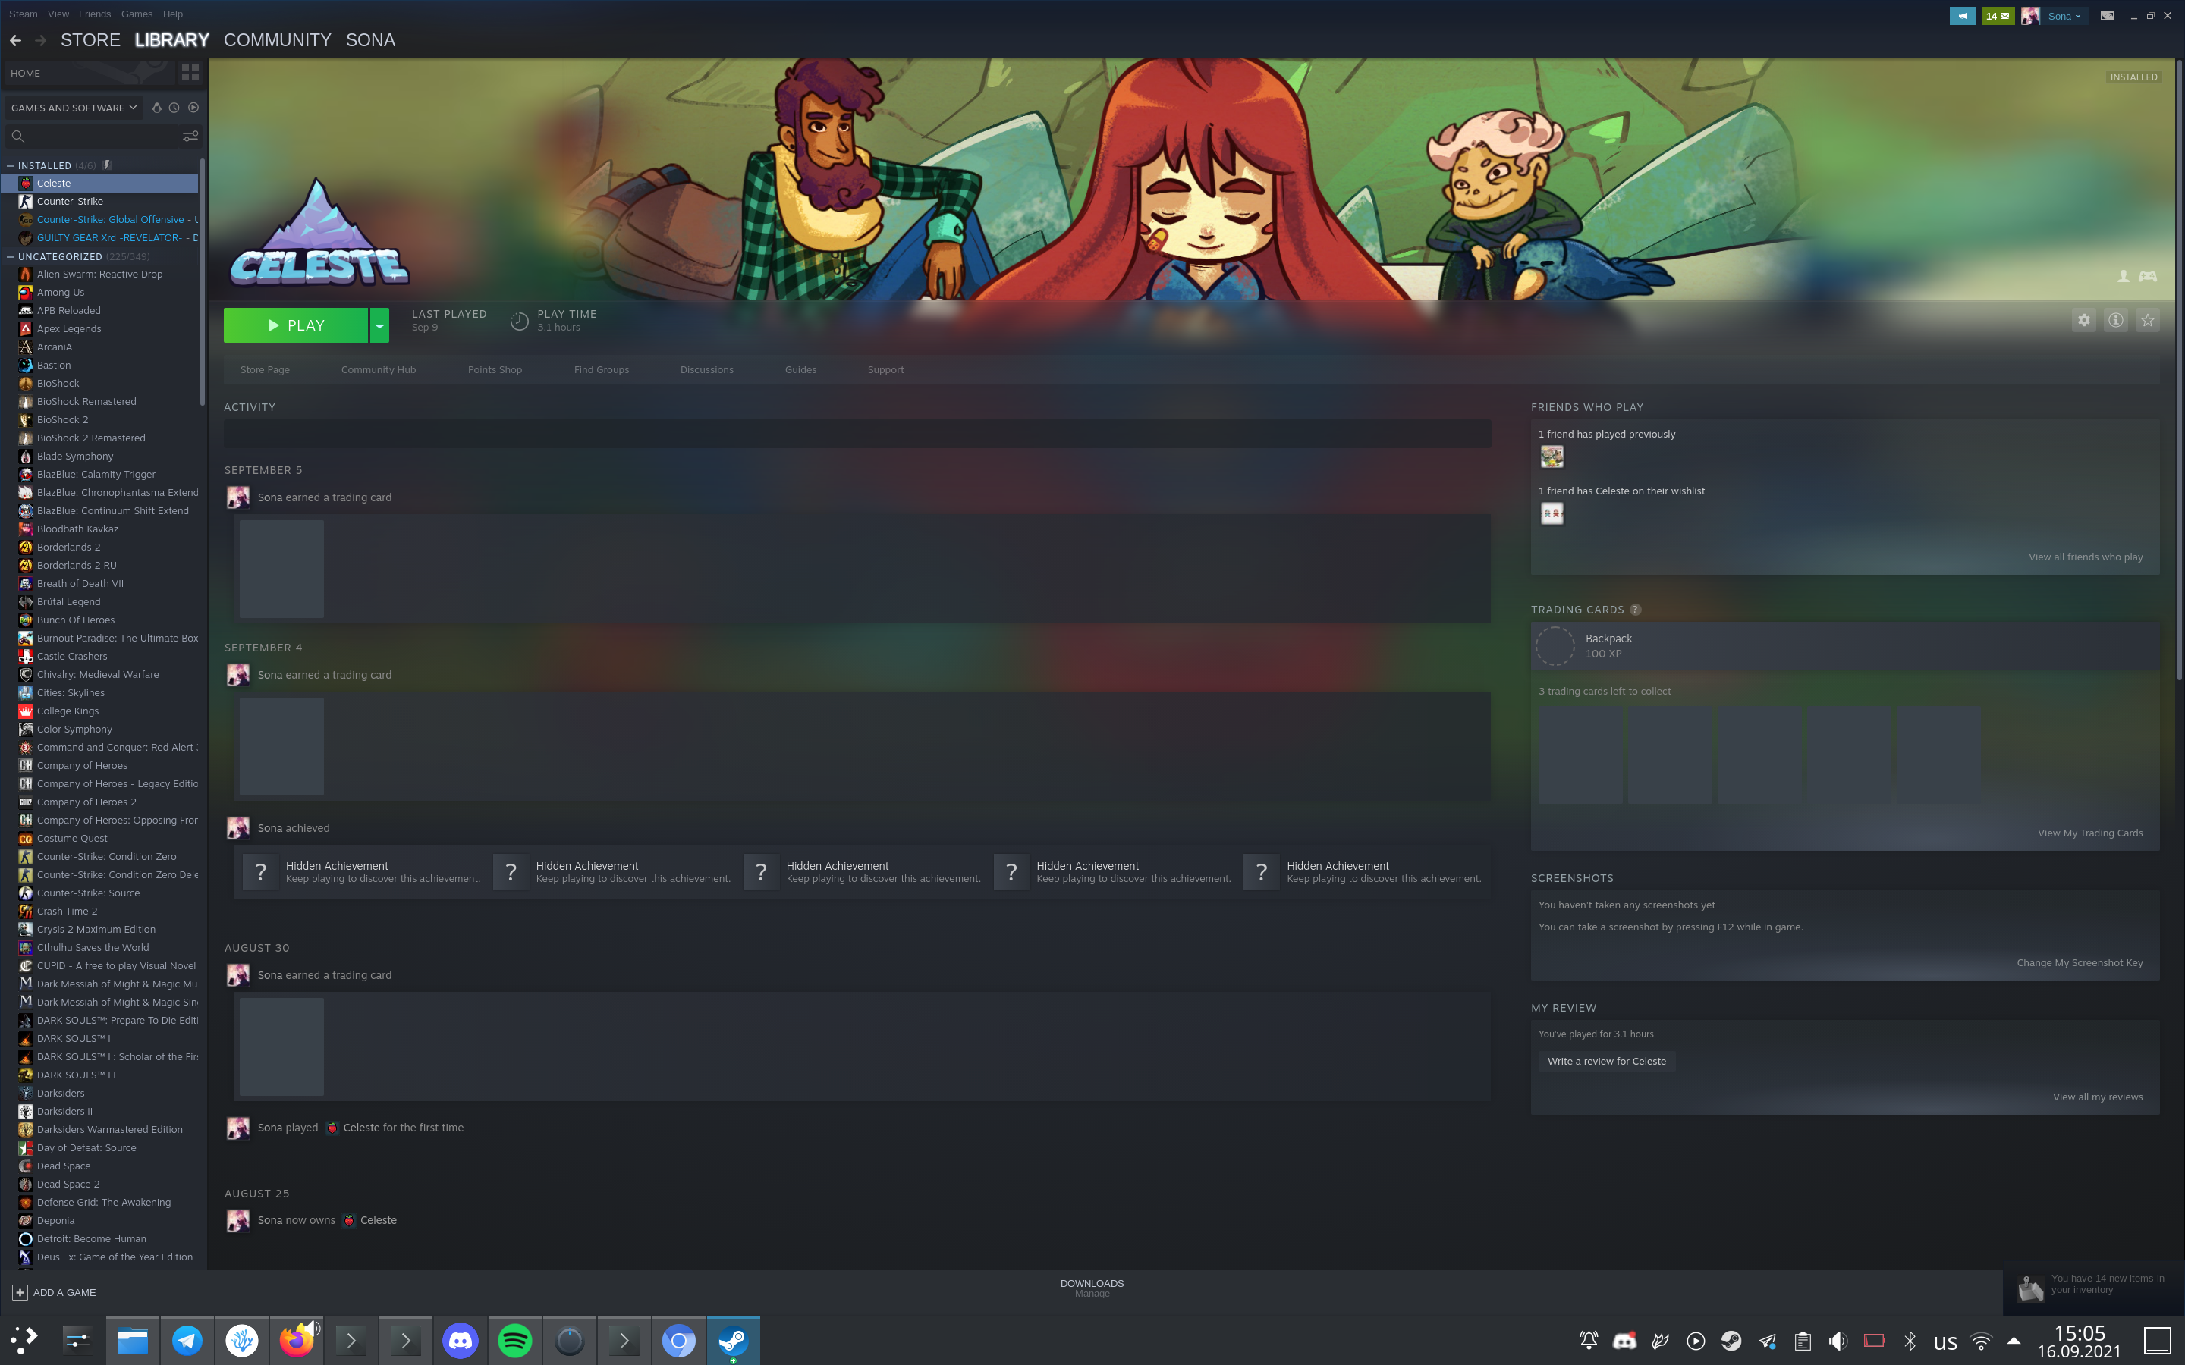The width and height of the screenshot is (2185, 1365).
Task: Open the View menu
Action: coord(58,14)
